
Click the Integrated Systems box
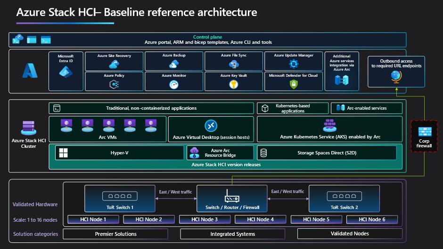click(232, 234)
